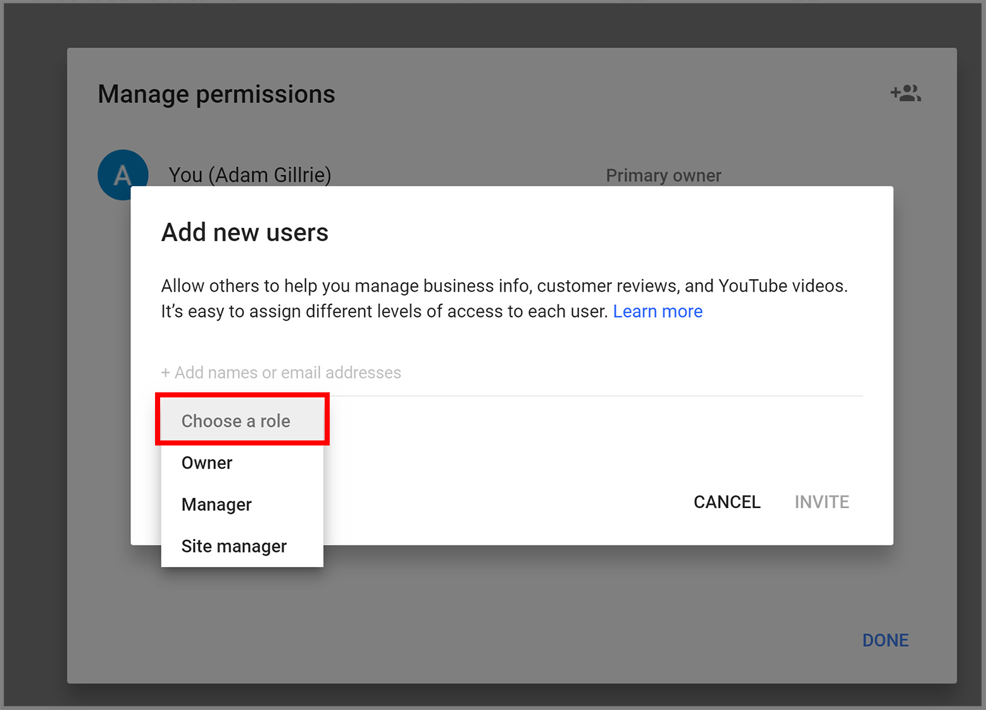Click Adam Gillrie's avatar circle
Image resolution: width=986 pixels, height=710 pixels.
(123, 175)
